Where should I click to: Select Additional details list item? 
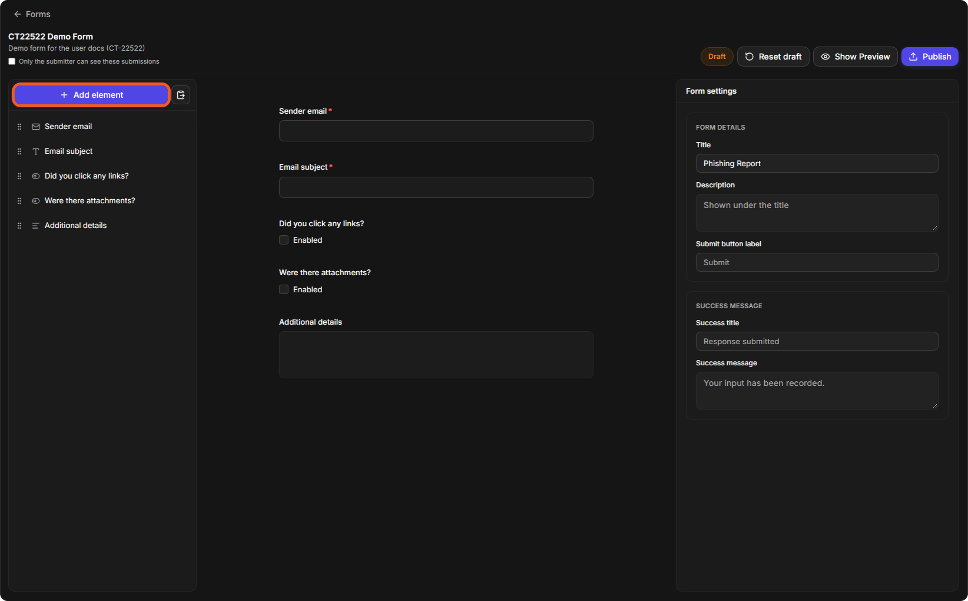102,226
